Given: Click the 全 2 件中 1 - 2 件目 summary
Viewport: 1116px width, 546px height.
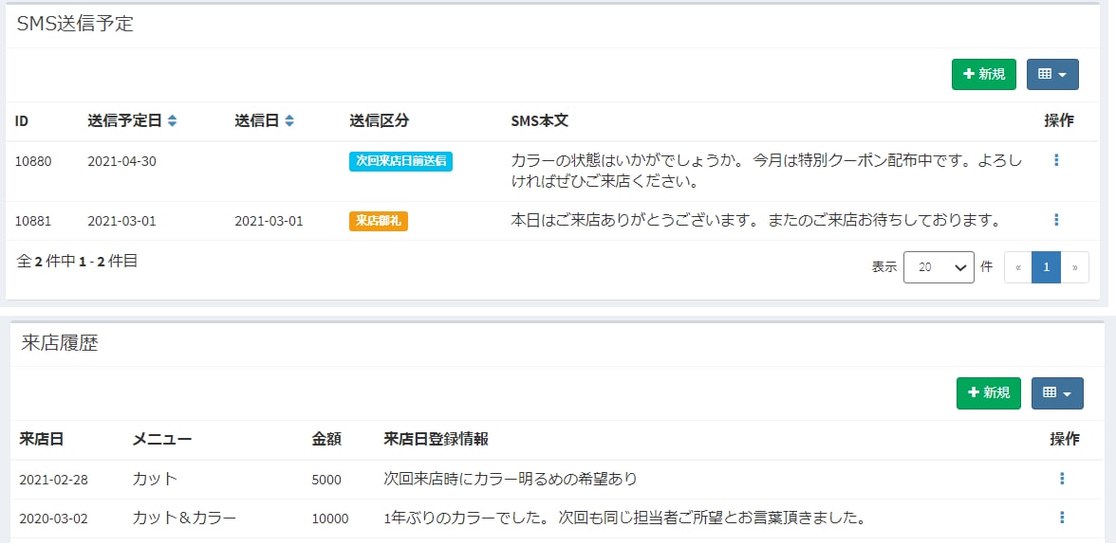Looking at the screenshot, I should (77, 261).
